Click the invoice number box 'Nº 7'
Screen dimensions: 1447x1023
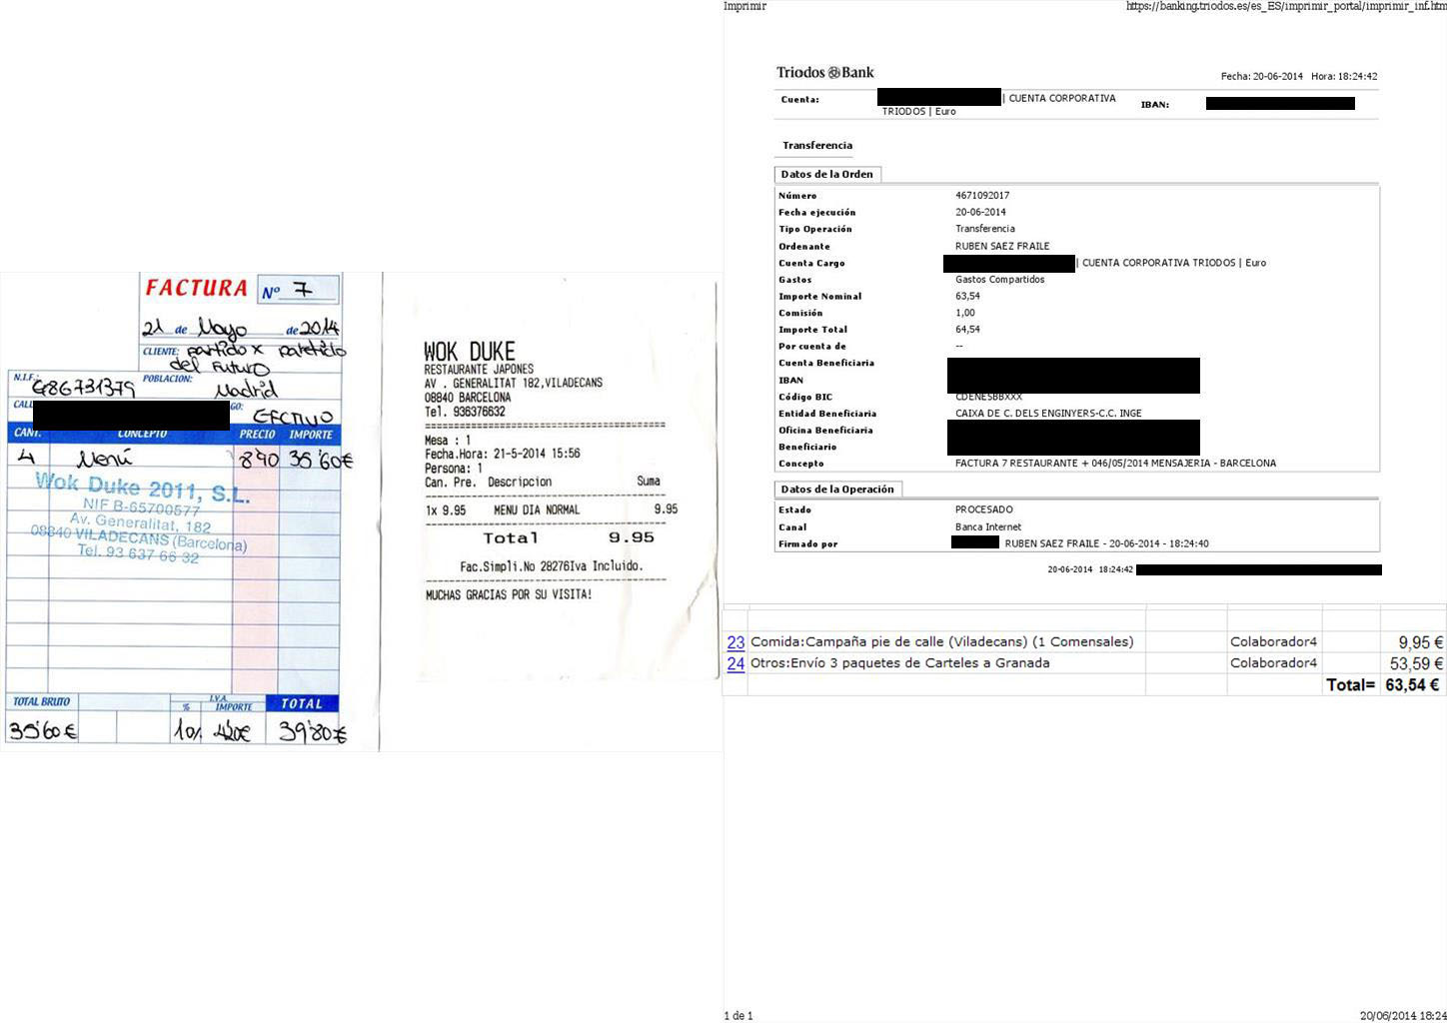(298, 291)
